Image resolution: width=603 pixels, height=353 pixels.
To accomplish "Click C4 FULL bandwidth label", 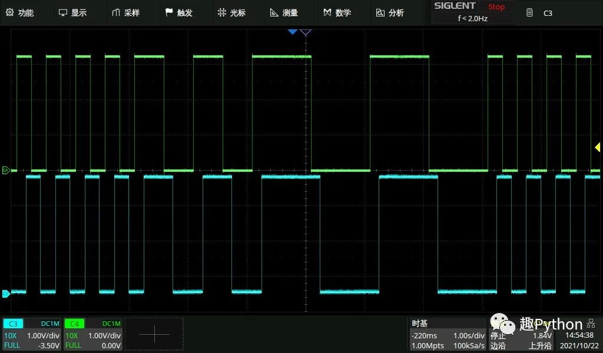I will coord(73,345).
